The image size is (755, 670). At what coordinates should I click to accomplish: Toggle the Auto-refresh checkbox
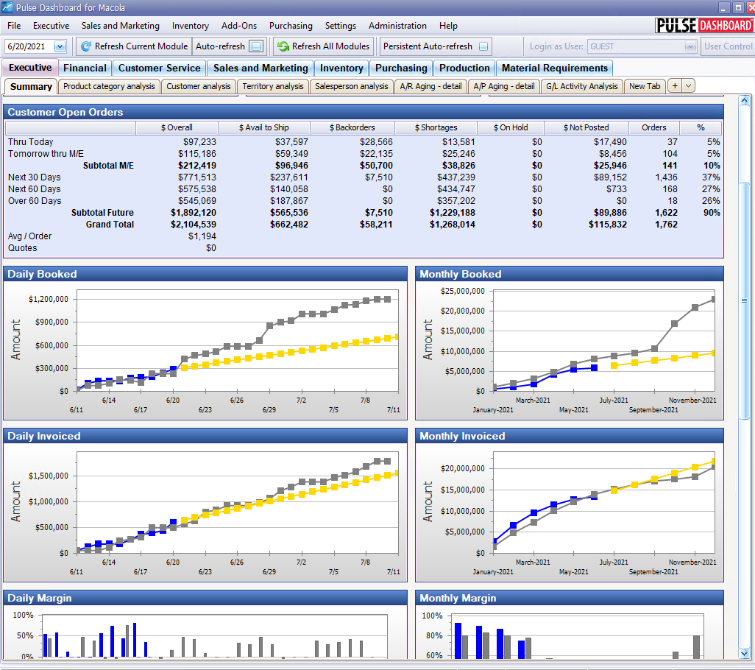click(255, 46)
